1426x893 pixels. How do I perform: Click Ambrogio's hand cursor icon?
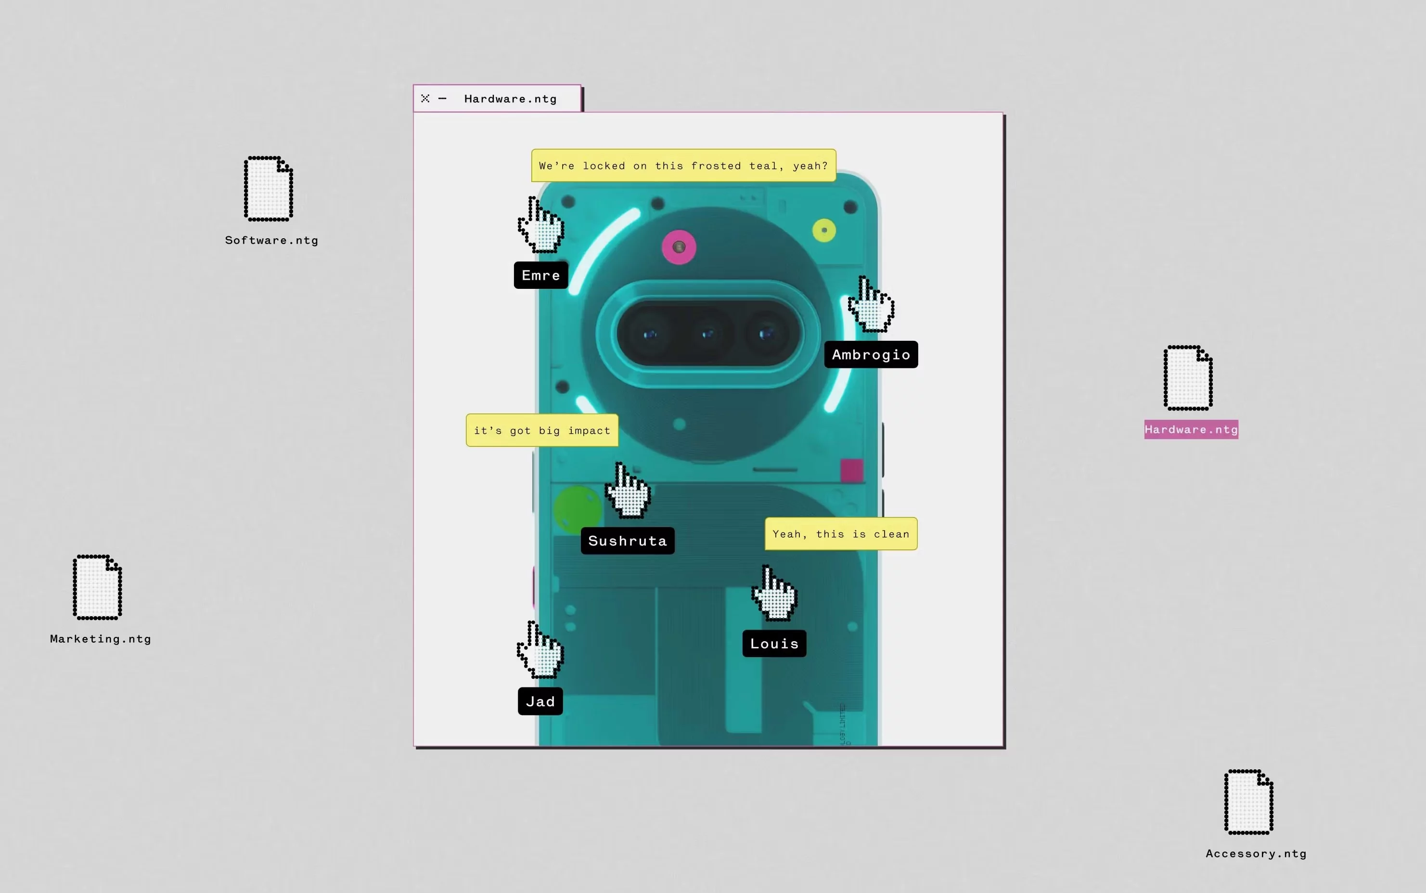coord(872,307)
